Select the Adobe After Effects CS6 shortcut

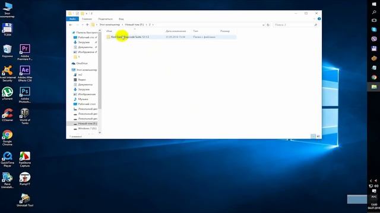[x=25, y=73]
